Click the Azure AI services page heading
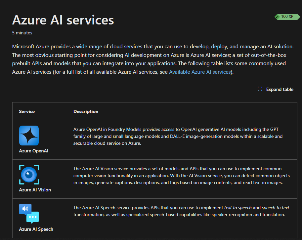The height and width of the screenshot is (240, 302). coord(63,20)
